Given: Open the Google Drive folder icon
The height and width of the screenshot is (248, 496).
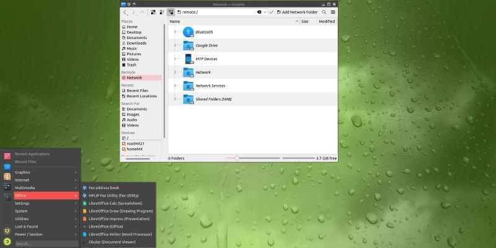Looking at the screenshot, I should point(188,45).
